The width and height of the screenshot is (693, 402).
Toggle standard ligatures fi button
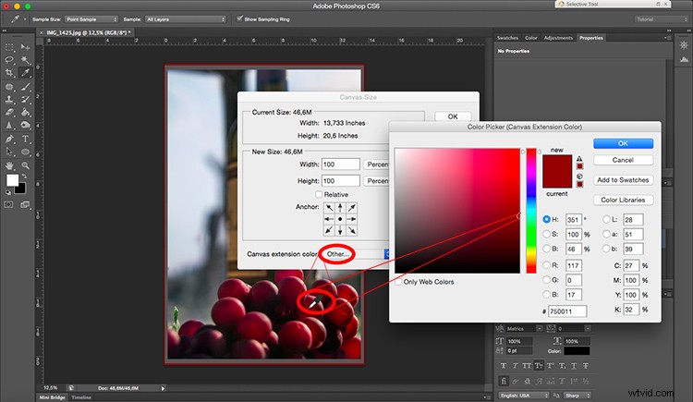[504, 381]
